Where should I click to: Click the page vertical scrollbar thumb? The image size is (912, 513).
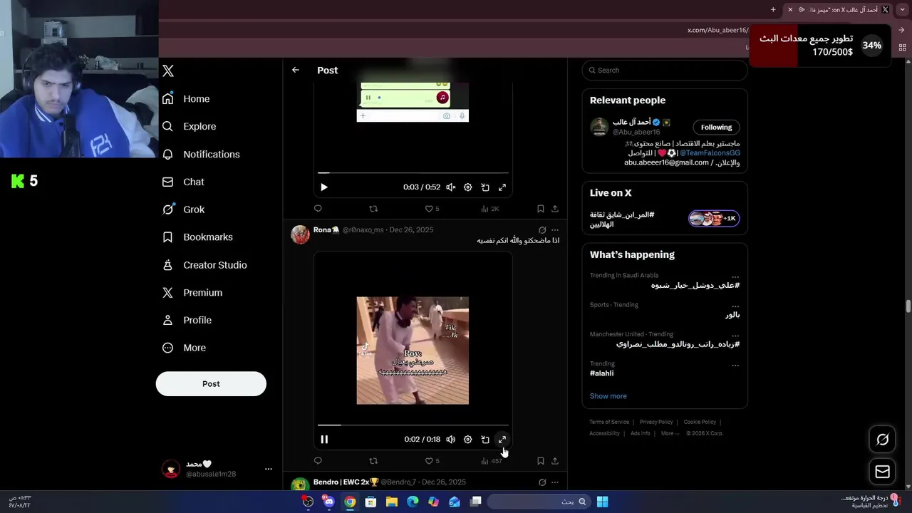pos(908,306)
